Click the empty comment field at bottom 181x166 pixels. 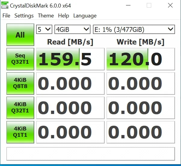pyautogui.click(x=91, y=154)
